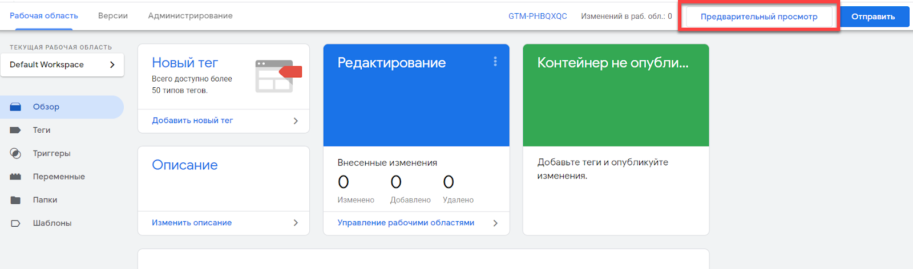Click the Переменные variables icon in sidebar
913x269 pixels.
click(15, 177)
